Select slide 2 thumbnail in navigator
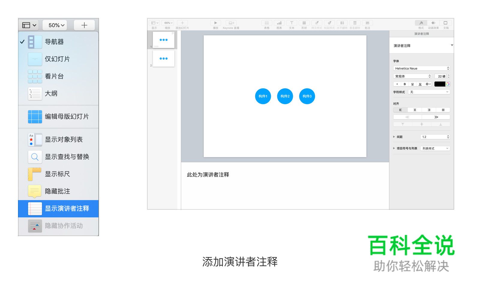Image resolution: width=480 pixels, height=287 pixels. 163,58
